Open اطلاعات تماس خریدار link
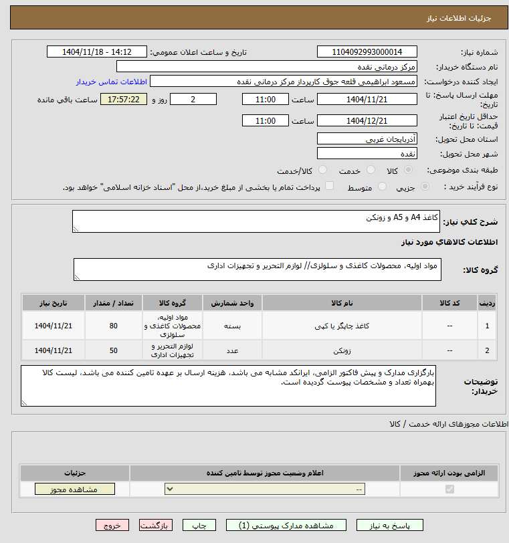509x543 pixels. click(x=112, y=82)
